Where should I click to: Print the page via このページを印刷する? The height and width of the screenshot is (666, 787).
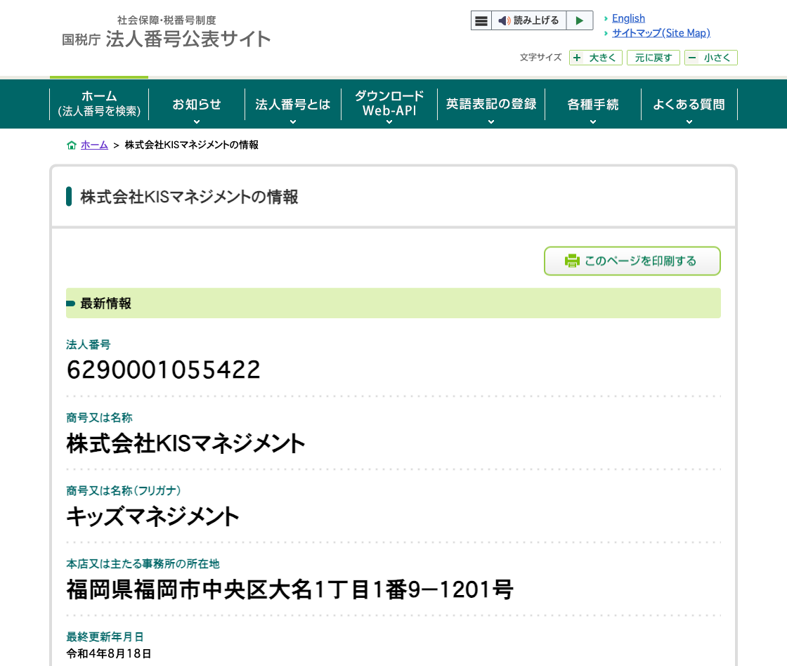[x=632, y=261]
